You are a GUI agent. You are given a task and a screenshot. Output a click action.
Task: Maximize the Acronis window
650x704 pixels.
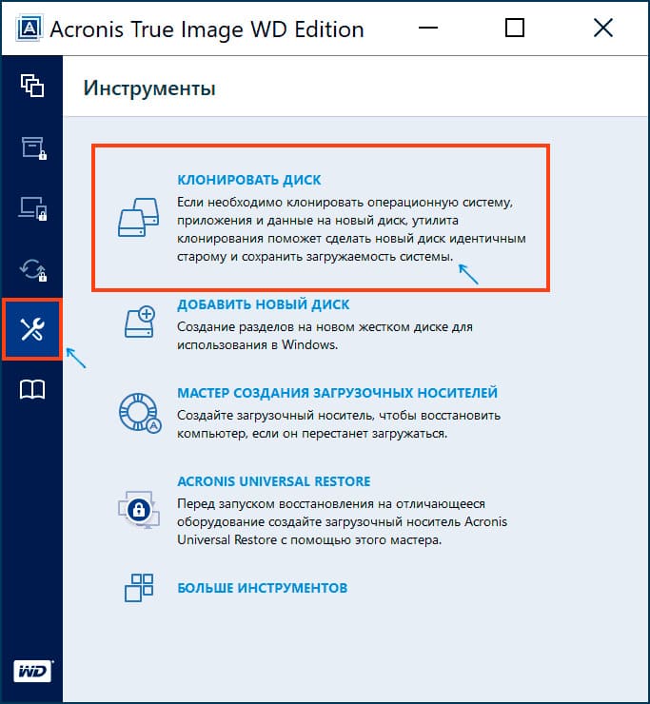(x=515, y=28)
